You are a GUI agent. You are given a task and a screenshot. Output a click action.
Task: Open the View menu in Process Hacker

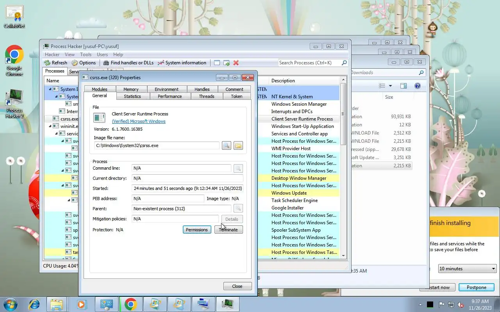[70, 55]
